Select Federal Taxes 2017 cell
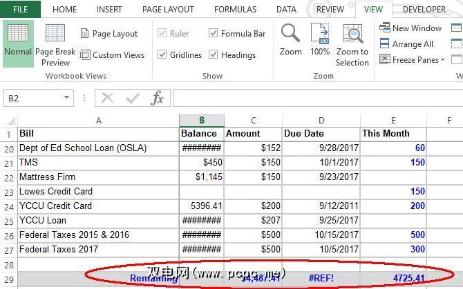463x289 pixels. [x=99, y=250]
